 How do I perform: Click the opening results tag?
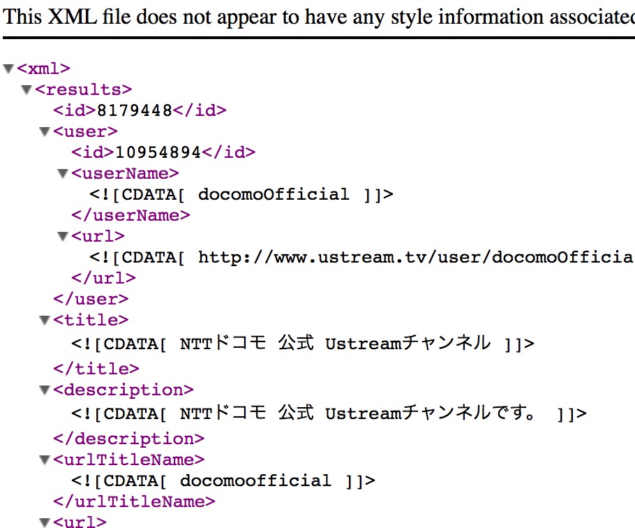[84, 89]
